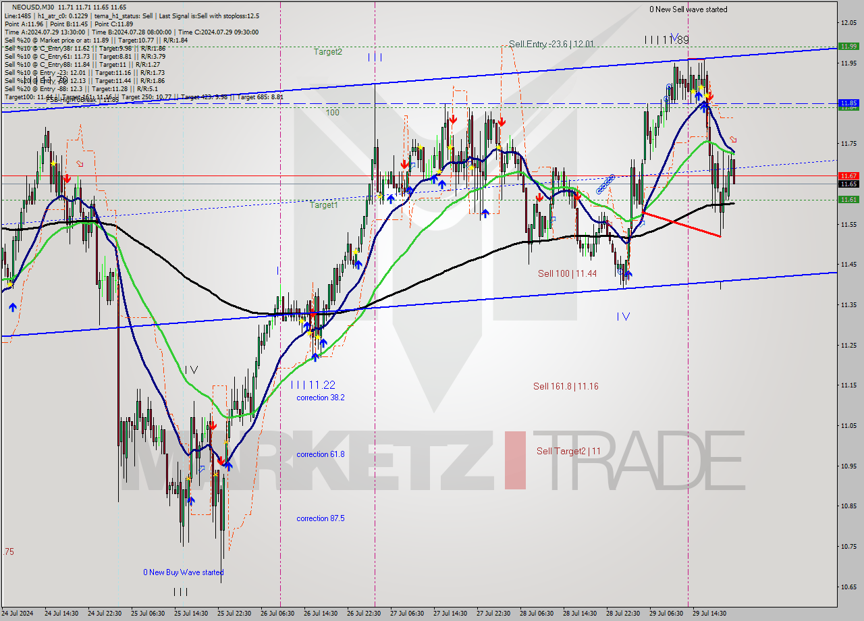Select the green 'Target1' label
The width and height of the screenshot is (864, 621).
324,205
